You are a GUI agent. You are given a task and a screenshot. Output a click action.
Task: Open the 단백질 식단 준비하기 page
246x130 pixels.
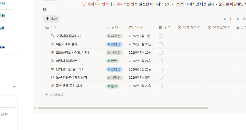pyautogui.click(x=70, y=69)
